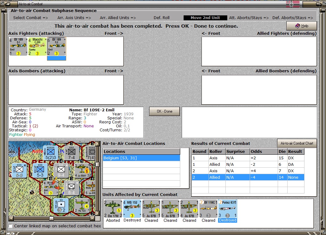Click the VII Inf 5-3 counter on the map
Image resolution: width=326 pixels, height=235 pixels.
(19, 170)
